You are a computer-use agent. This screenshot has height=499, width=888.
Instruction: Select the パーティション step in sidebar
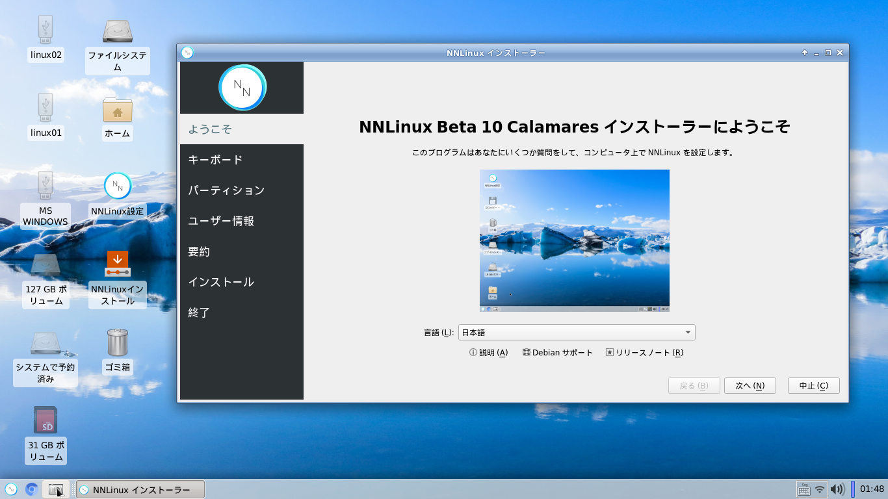242,190
